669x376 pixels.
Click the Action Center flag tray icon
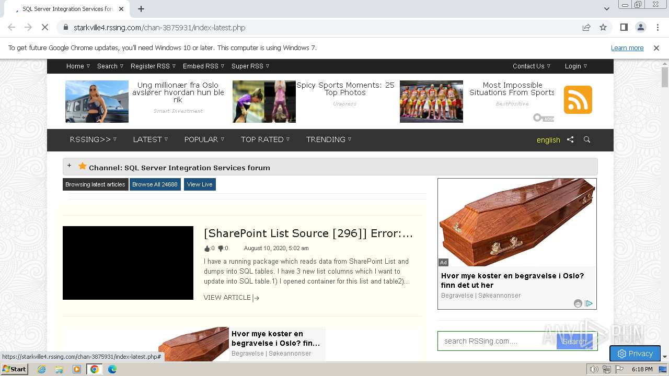(619, 369)
